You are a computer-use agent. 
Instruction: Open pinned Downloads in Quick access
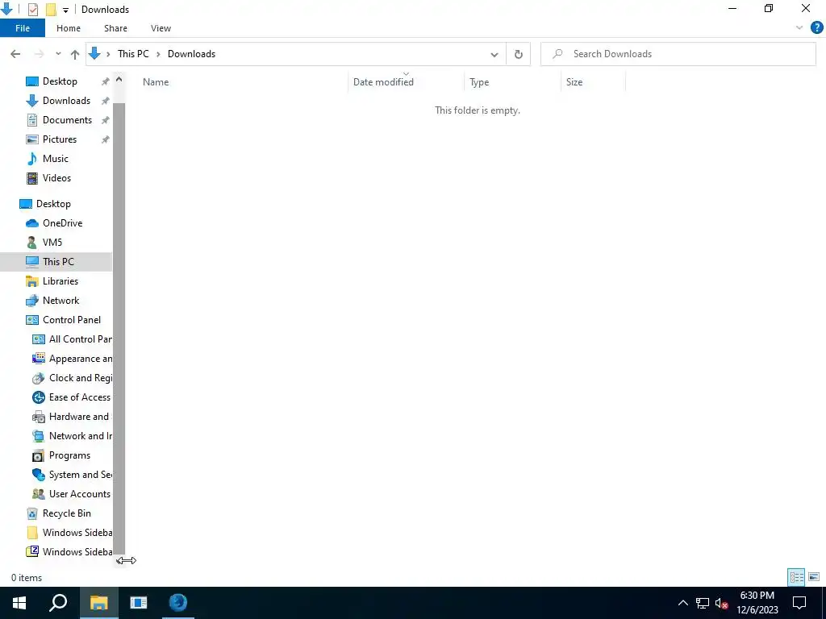(x=66, y=101)
